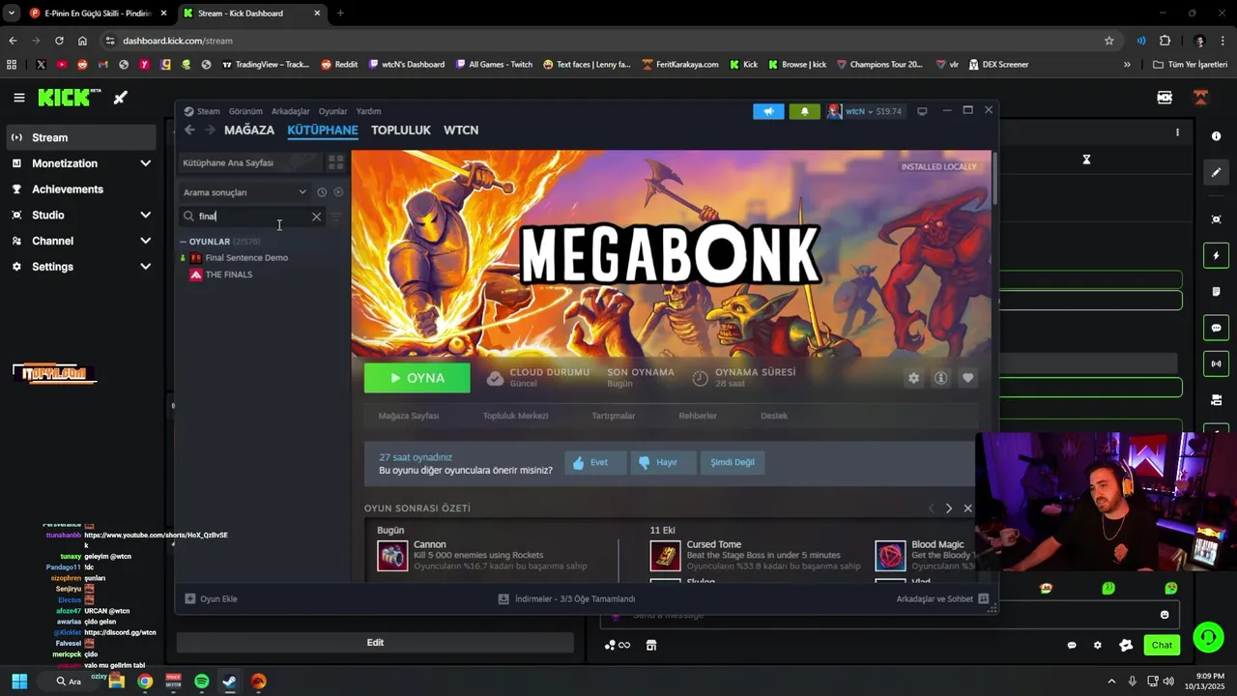Image resolution: width=1237 pixels, height=696 pixels.
Task: Open Tartışmalar link
Action: point(614,416)
